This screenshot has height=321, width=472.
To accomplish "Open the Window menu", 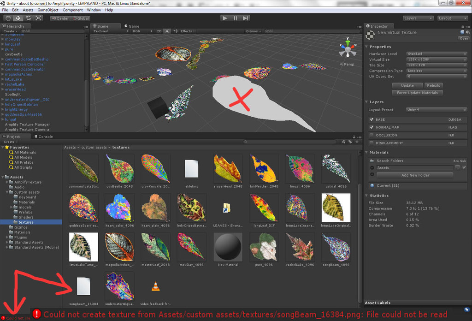I will coord(94,10).
